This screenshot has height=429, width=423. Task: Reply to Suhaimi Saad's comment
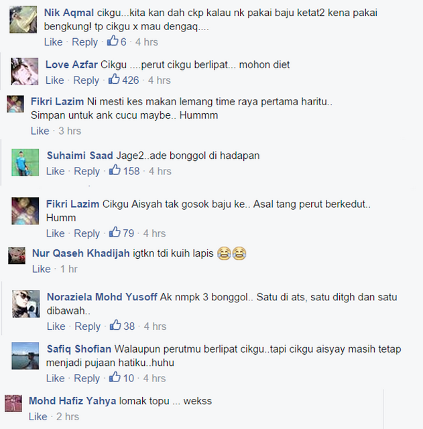(x=86, y=172)
